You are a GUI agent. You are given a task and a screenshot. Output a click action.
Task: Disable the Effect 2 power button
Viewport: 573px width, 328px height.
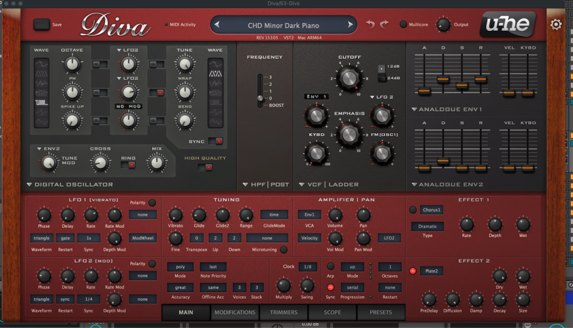pos(413,271)
